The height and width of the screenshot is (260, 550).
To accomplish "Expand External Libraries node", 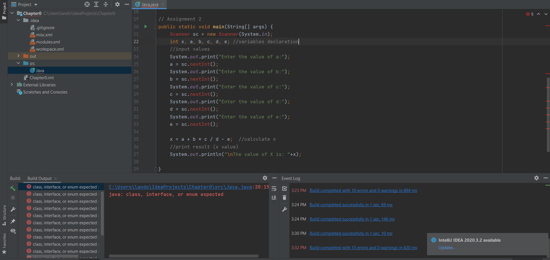I will [x=12, y=85].
